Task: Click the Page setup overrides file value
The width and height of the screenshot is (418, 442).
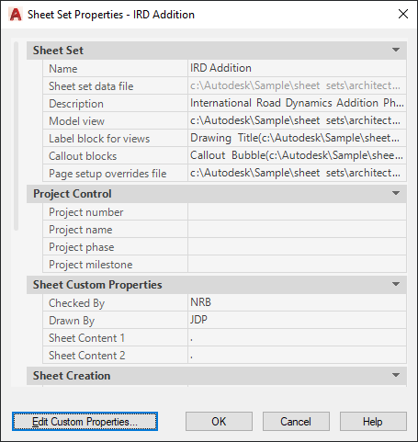Action: click(x=297, y=173)
